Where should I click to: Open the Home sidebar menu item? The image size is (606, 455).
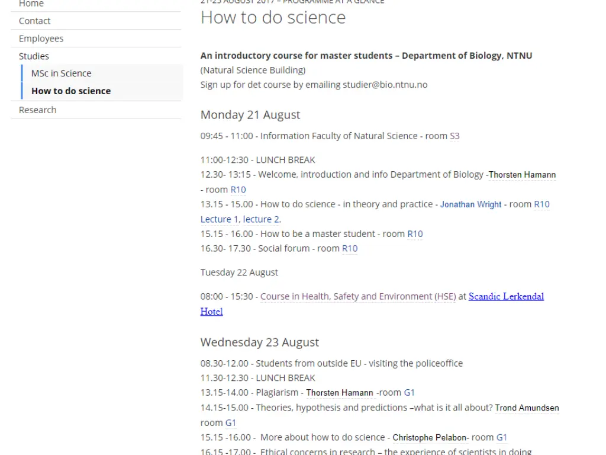point(31,4)
